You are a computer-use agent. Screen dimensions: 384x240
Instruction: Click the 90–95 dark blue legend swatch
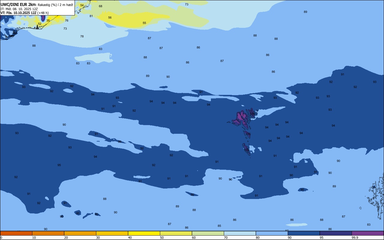[x=304, y=233]
